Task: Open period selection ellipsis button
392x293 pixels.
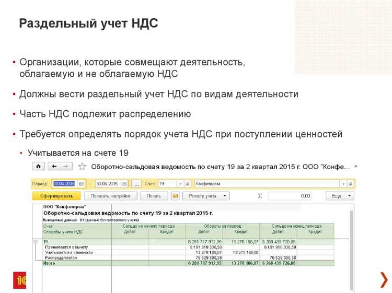Action: tap(136, 184)
